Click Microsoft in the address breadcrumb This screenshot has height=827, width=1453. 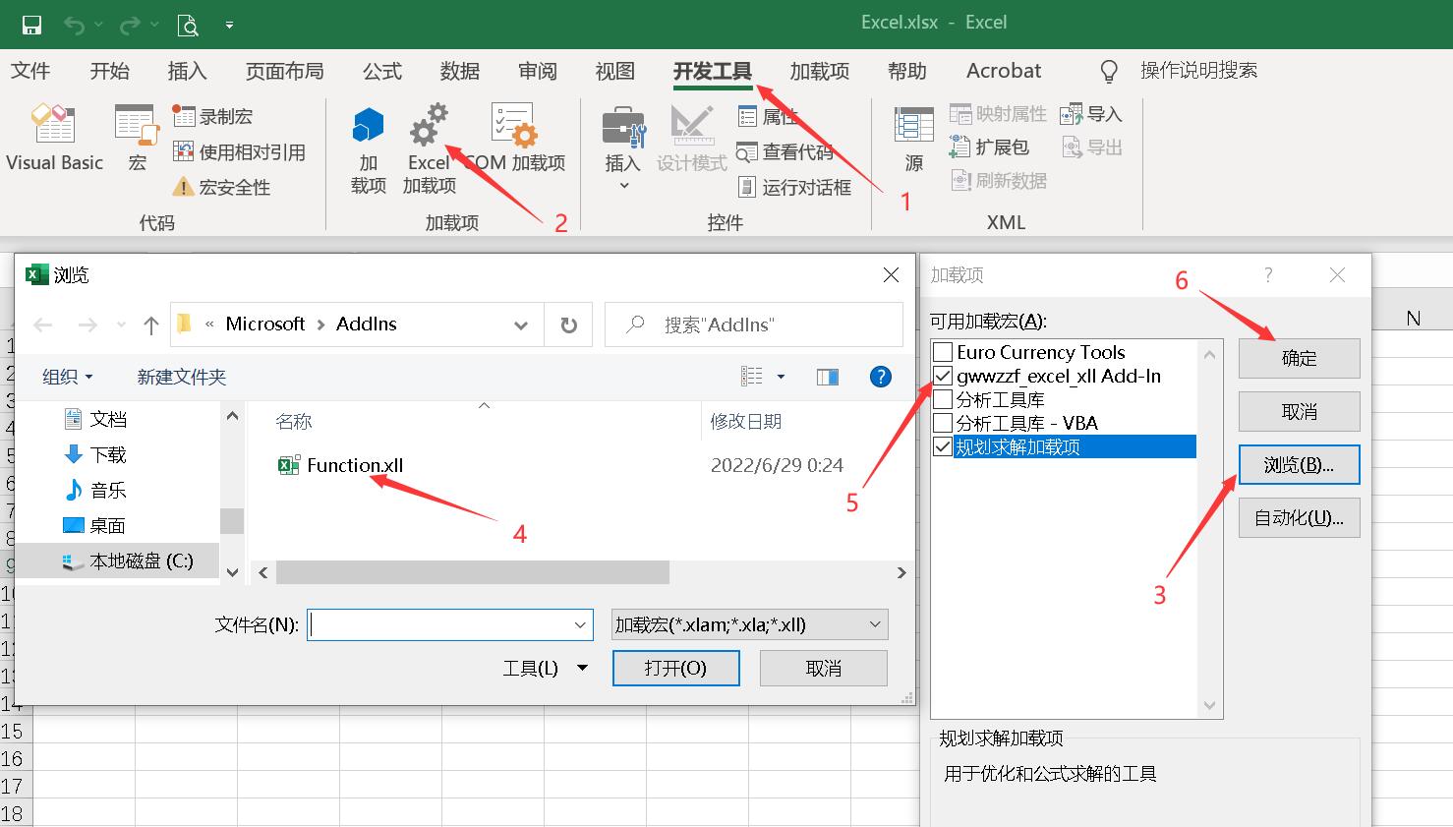[265, 325]
